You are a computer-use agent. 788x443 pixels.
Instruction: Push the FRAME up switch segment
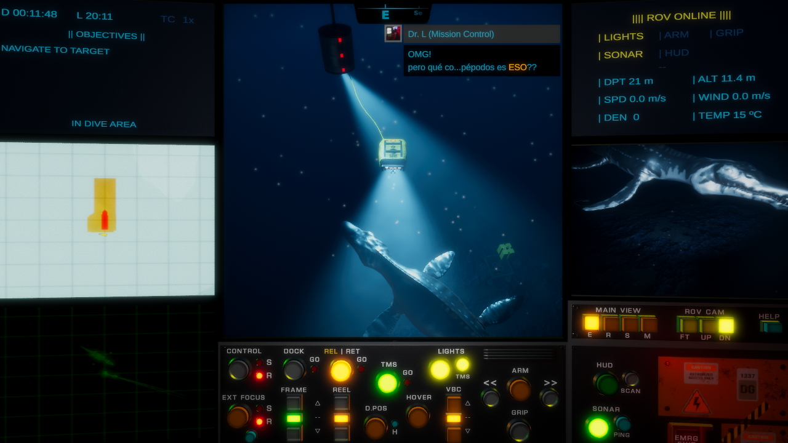(294, 404)
